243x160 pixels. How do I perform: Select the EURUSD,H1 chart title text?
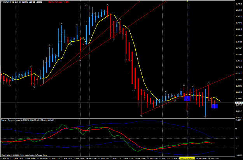coord(8,2)
